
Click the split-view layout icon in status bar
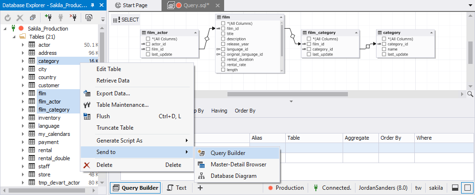(x=455, y=188)
